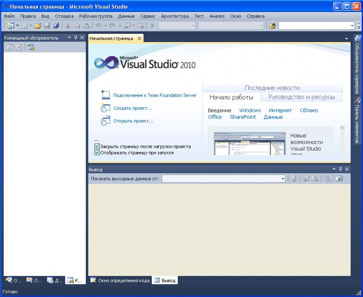Close the Начальная страница tab
Image resolution: width=363 pixels, height=297 pixels.
[x=139, y=38]
